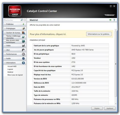
Task: Click 'Réglage maxi du bus' label
Action: [42, 75]
